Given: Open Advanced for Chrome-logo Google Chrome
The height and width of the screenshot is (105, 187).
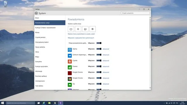Looking at the screenshot, I should 106,78.
